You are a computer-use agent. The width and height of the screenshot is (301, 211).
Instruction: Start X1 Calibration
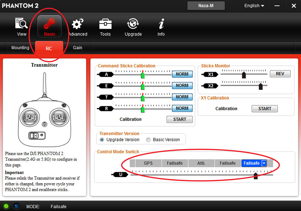pos(264,109)
